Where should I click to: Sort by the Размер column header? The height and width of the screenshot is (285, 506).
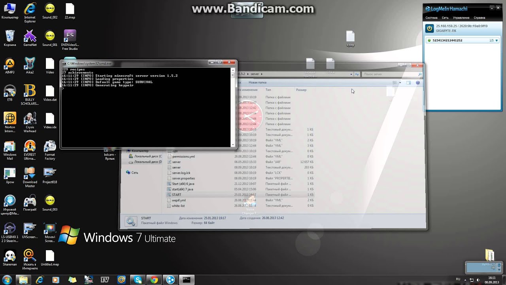(301, 90)
